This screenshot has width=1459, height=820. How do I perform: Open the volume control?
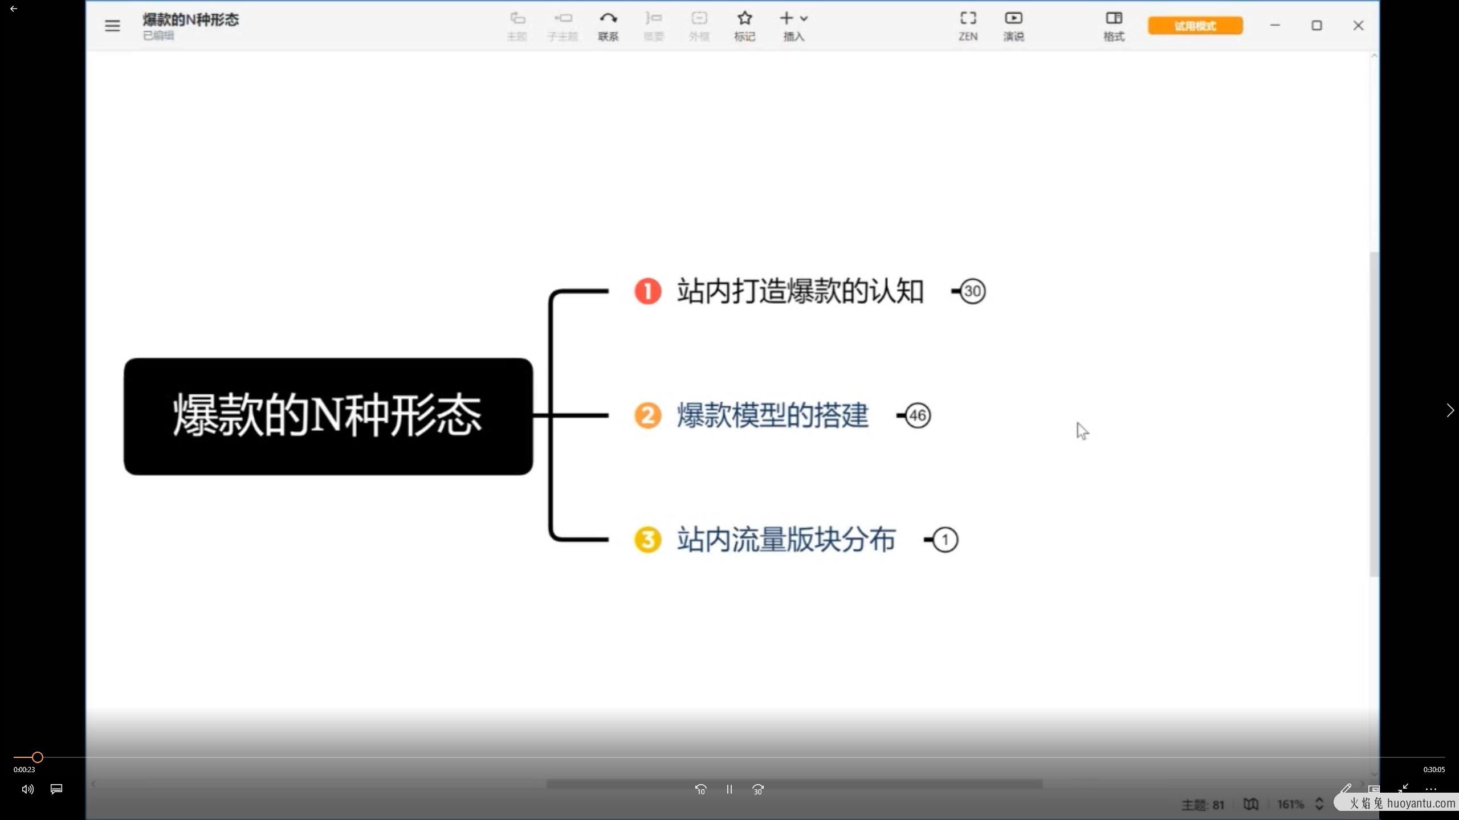(27, 789)
